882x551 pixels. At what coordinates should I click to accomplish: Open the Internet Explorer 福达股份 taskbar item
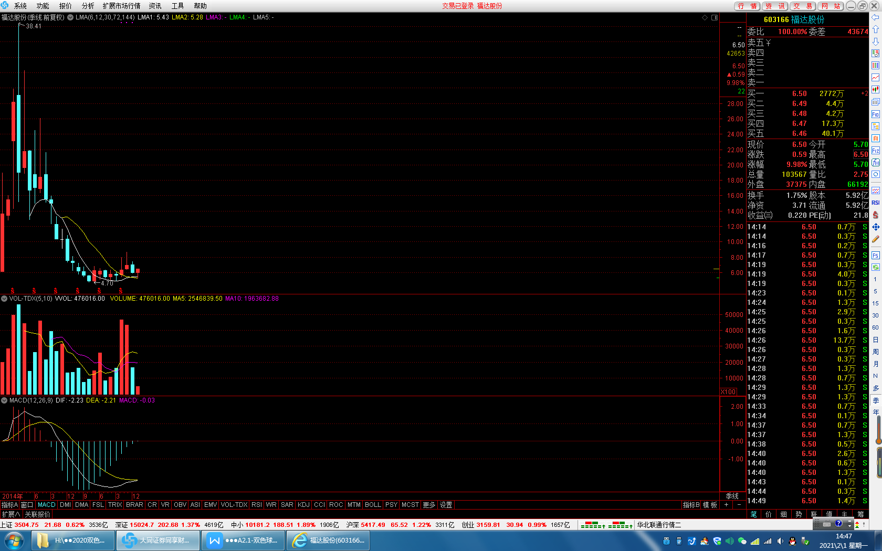[x=328, y=541]
